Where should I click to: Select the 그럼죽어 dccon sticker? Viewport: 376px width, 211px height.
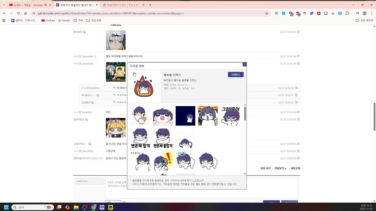coord(231,116)
